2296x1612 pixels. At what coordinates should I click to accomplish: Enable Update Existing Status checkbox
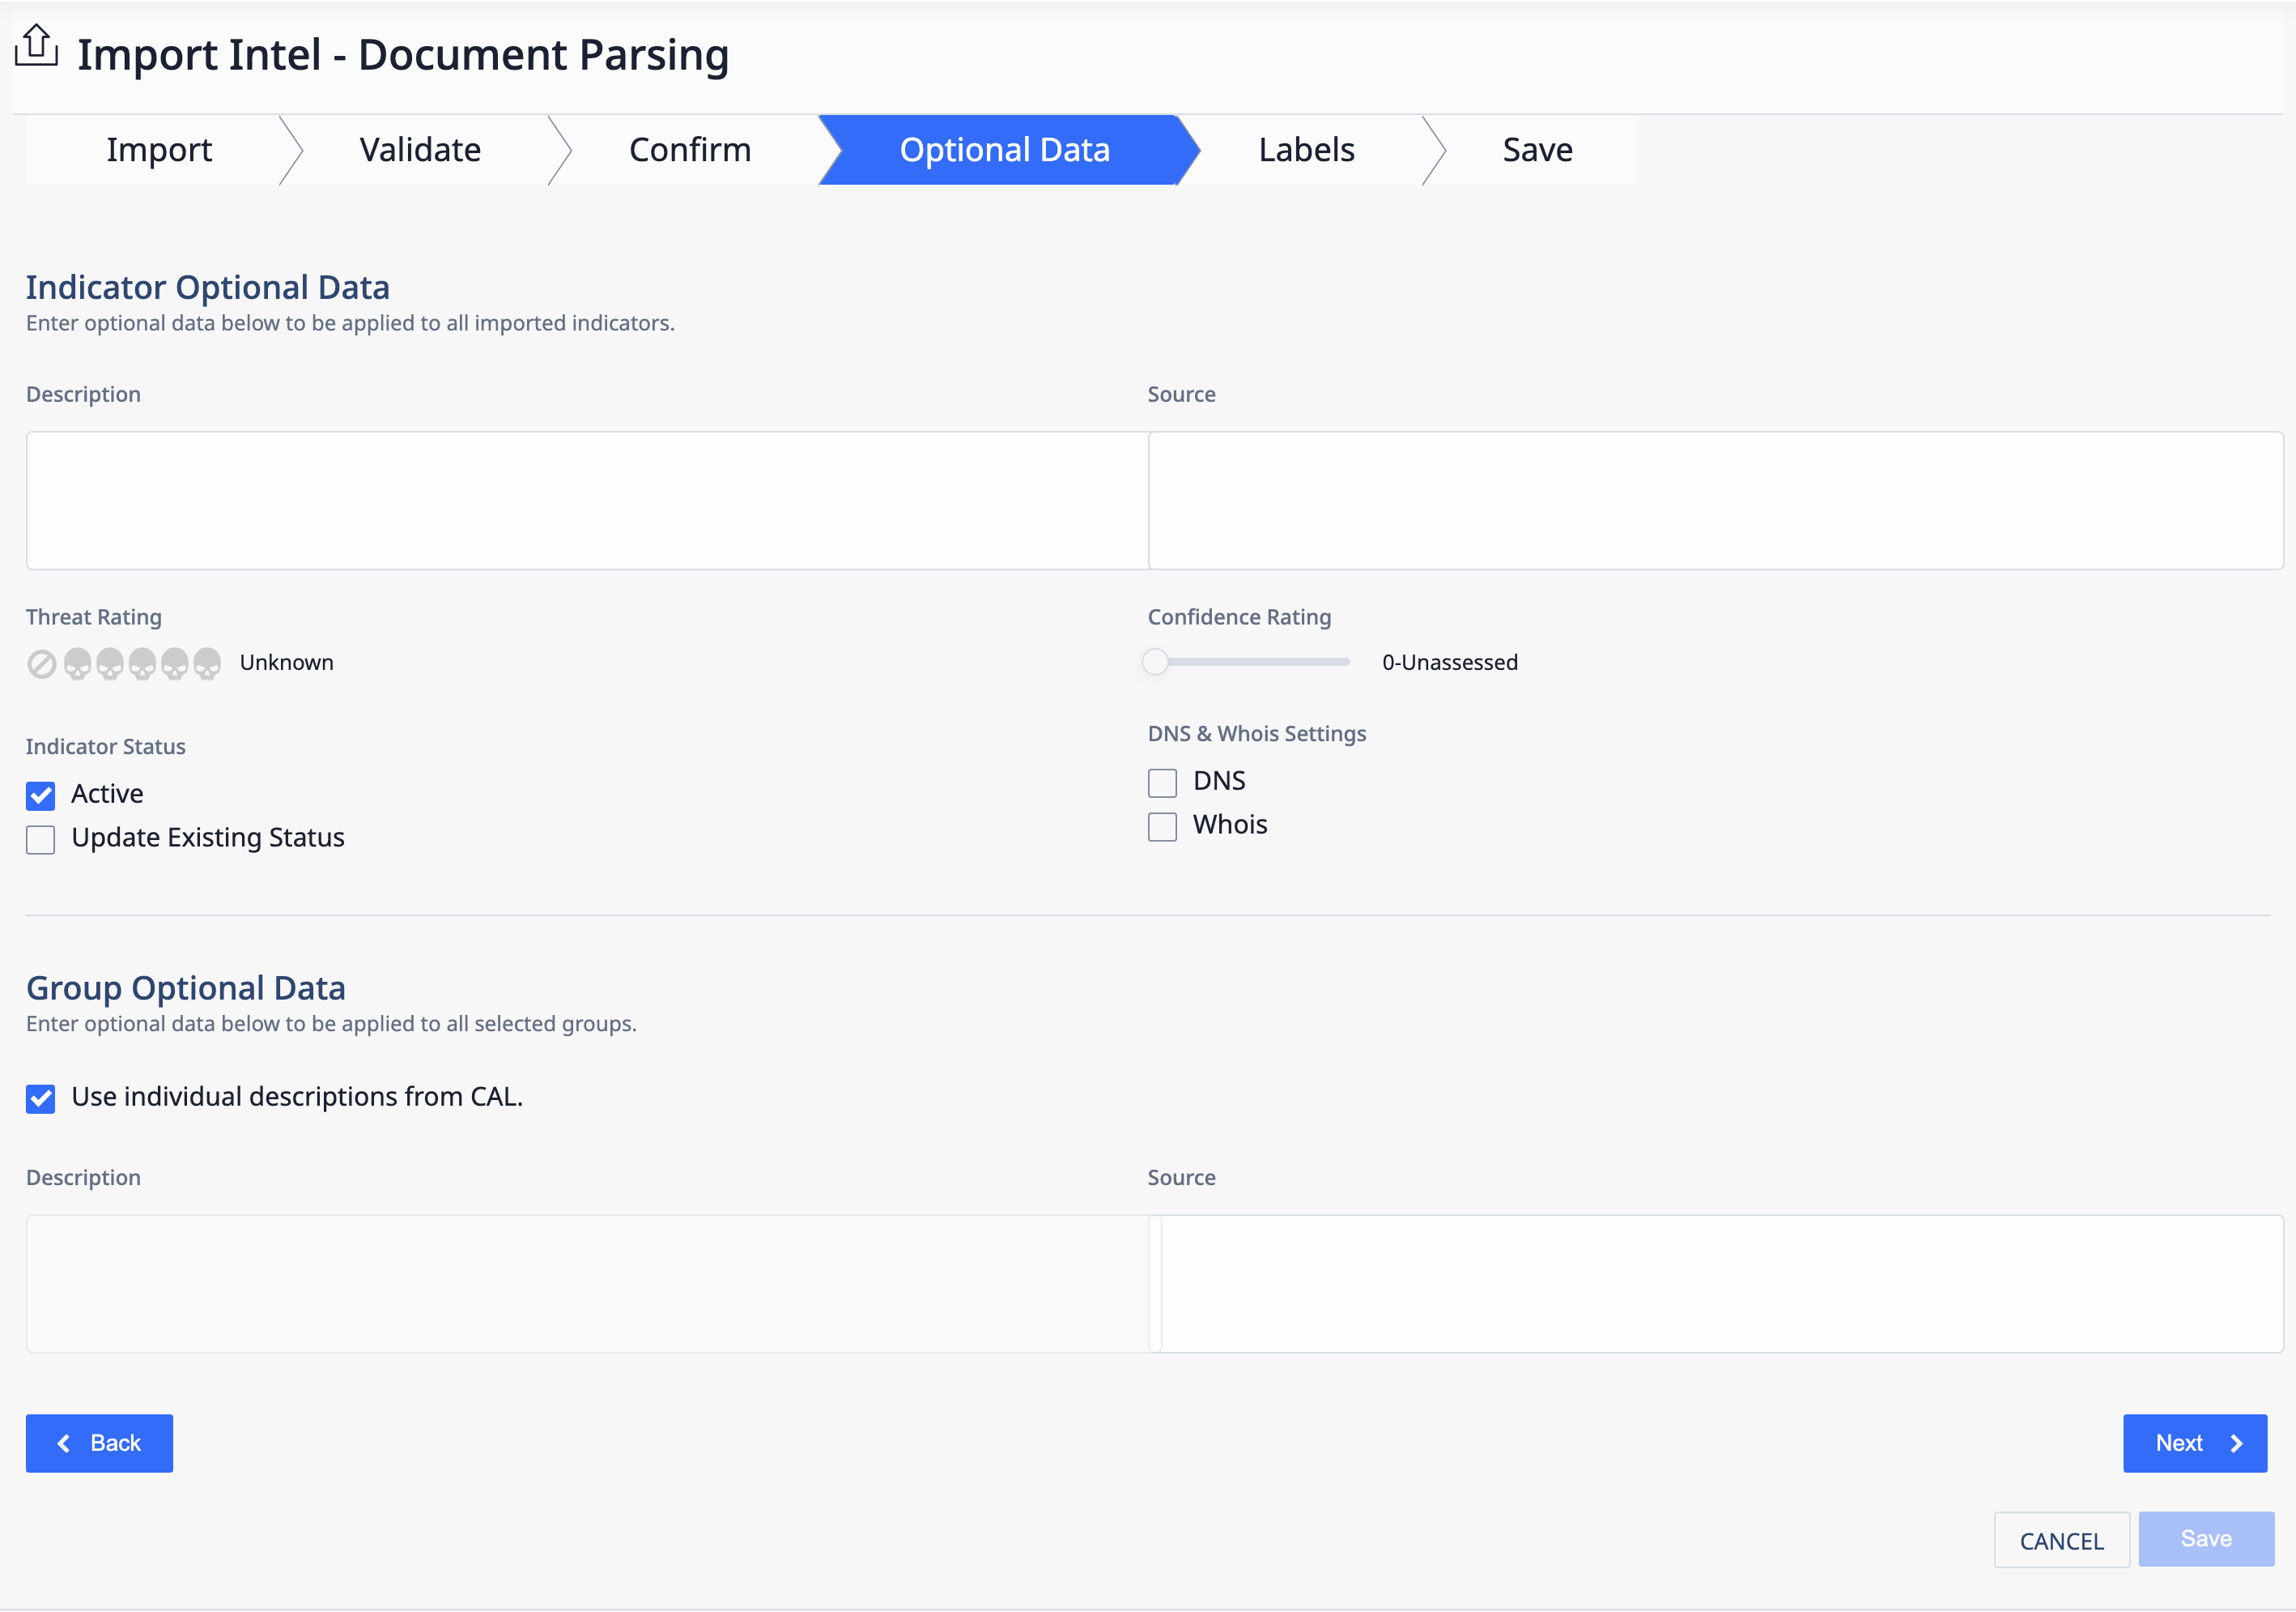pyautogui.click(x=41, y=839)
